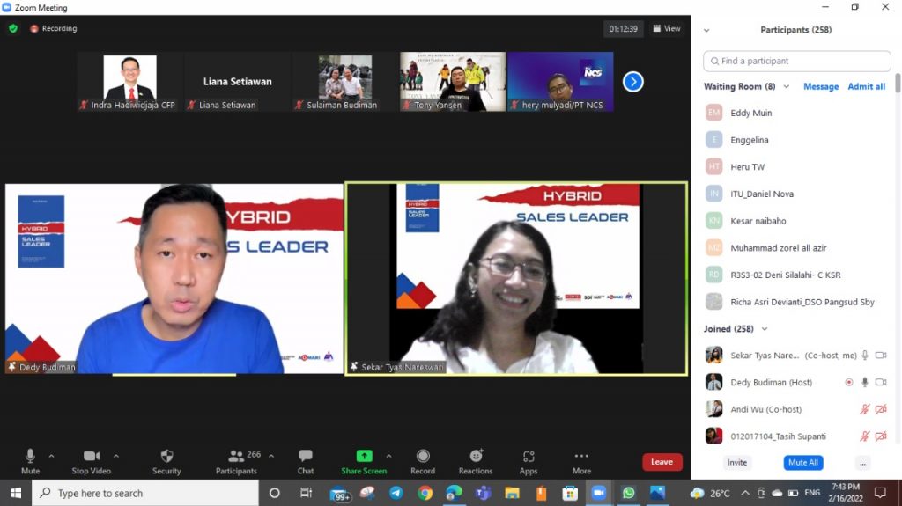This screenshot has width=902, height=506.
Task: Open Telegram from the Windows taskbar
Action: tap(396, 493)
